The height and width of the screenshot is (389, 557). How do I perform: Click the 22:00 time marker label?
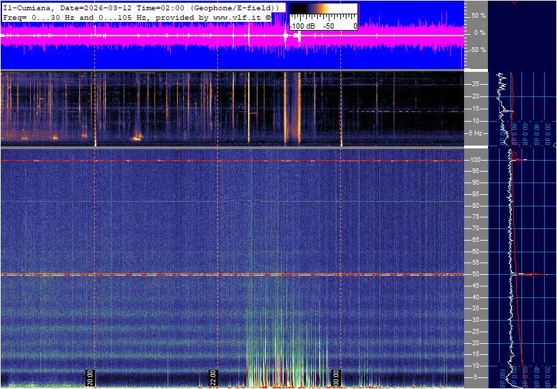click(213, 378)
